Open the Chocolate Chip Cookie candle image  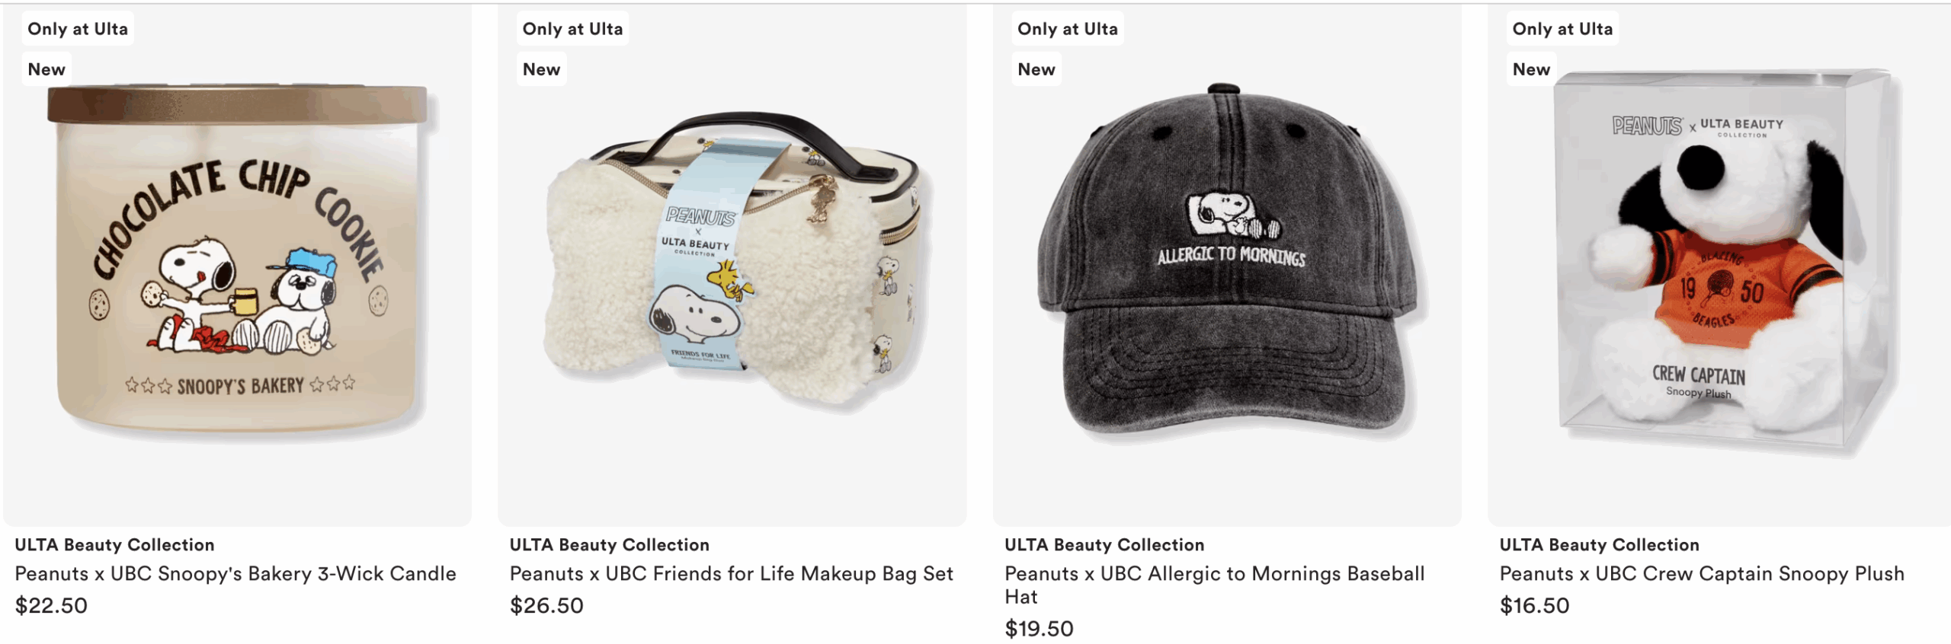click(237, 265)
